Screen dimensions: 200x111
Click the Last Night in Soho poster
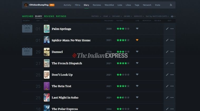[x=47, y=98]
